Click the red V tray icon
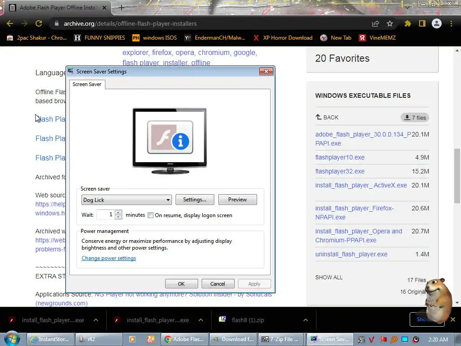 pos(371,340)
